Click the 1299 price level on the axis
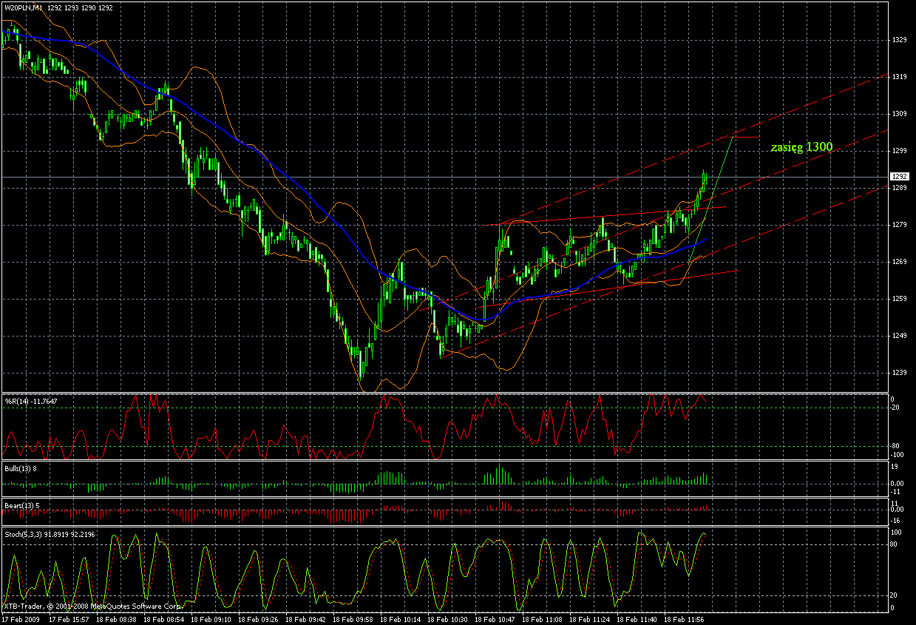This screenshot has height=625, width=916. click(x=899, y=151)
